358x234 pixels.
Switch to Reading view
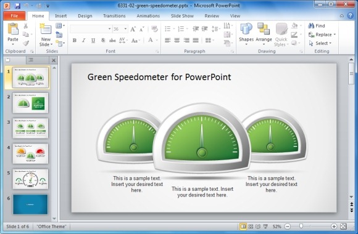point(258,226)
